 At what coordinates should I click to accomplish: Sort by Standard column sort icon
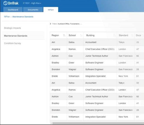(132, 35)
